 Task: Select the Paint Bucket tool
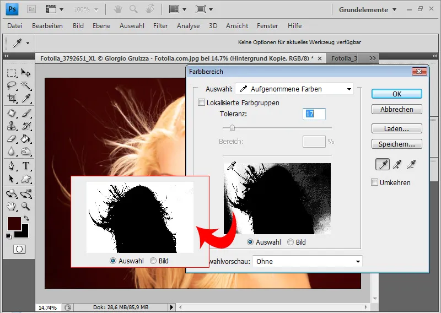(x=25, y=138)
